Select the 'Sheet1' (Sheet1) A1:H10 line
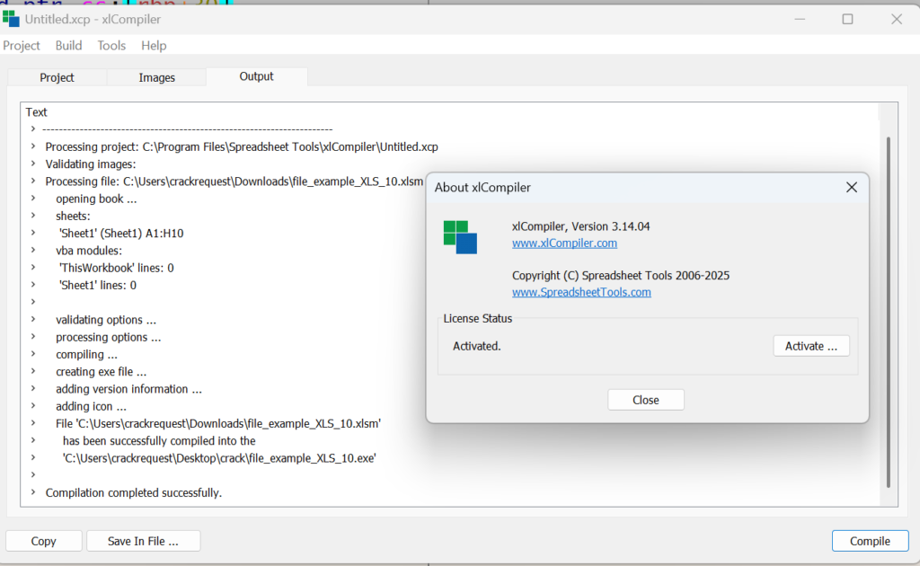The height and width of the screenshot is (566, 920). click(121, 233)
